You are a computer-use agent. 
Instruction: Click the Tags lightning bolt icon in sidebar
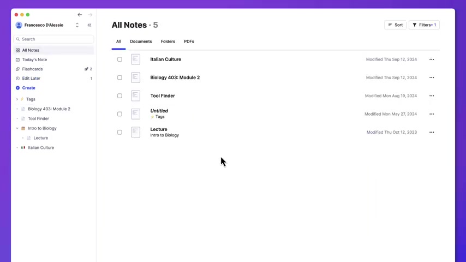click(22, 99)
